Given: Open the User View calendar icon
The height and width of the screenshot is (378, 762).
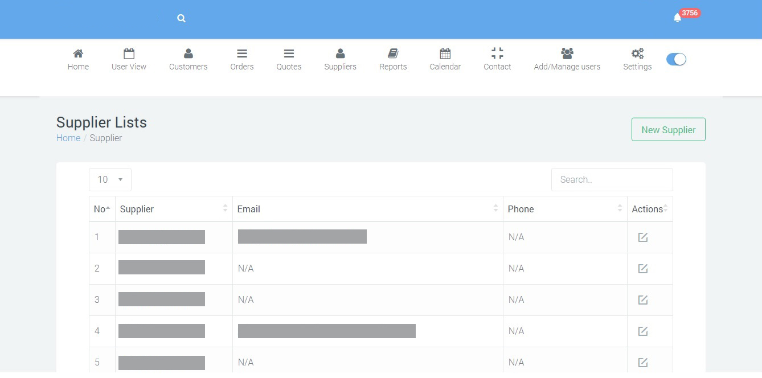Looking at the screenshot, I should click(129, 54).
